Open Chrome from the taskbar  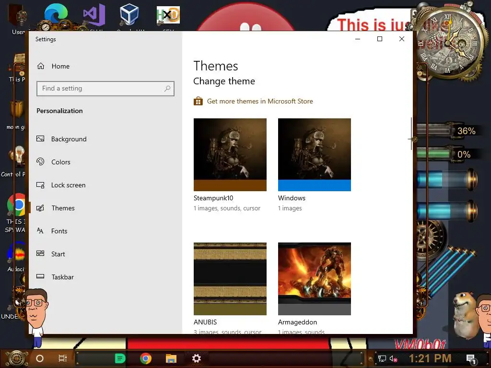(146, 358)
